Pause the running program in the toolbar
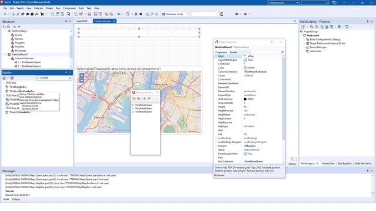376x211 pixels. (136, 14)
